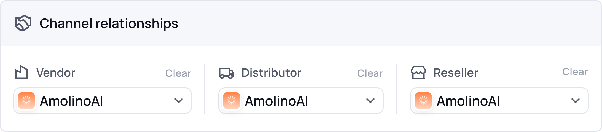This screenshot has width=602, height=132.
Task: Click the Reseller storefront icon
Action: coord(418,73)
